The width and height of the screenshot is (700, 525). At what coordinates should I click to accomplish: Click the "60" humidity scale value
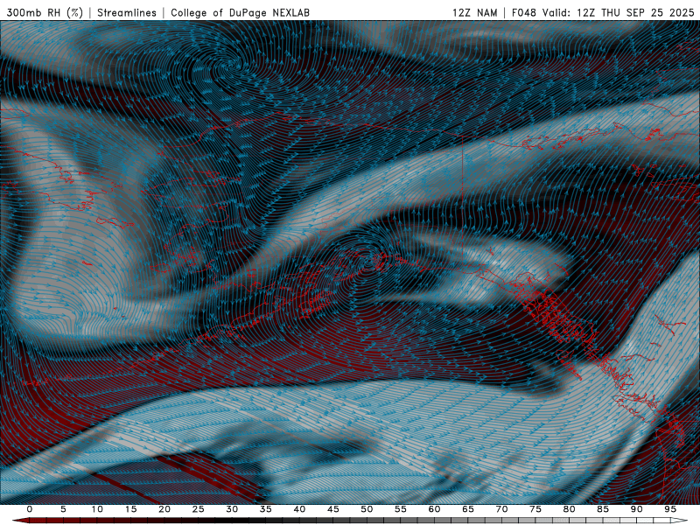(x=434, y=509)
